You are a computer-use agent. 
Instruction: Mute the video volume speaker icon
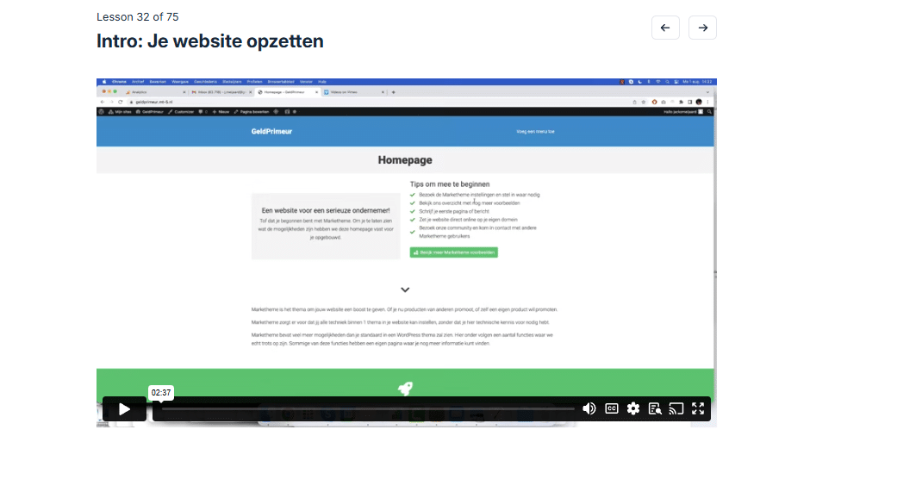click(x=589, y=408)
